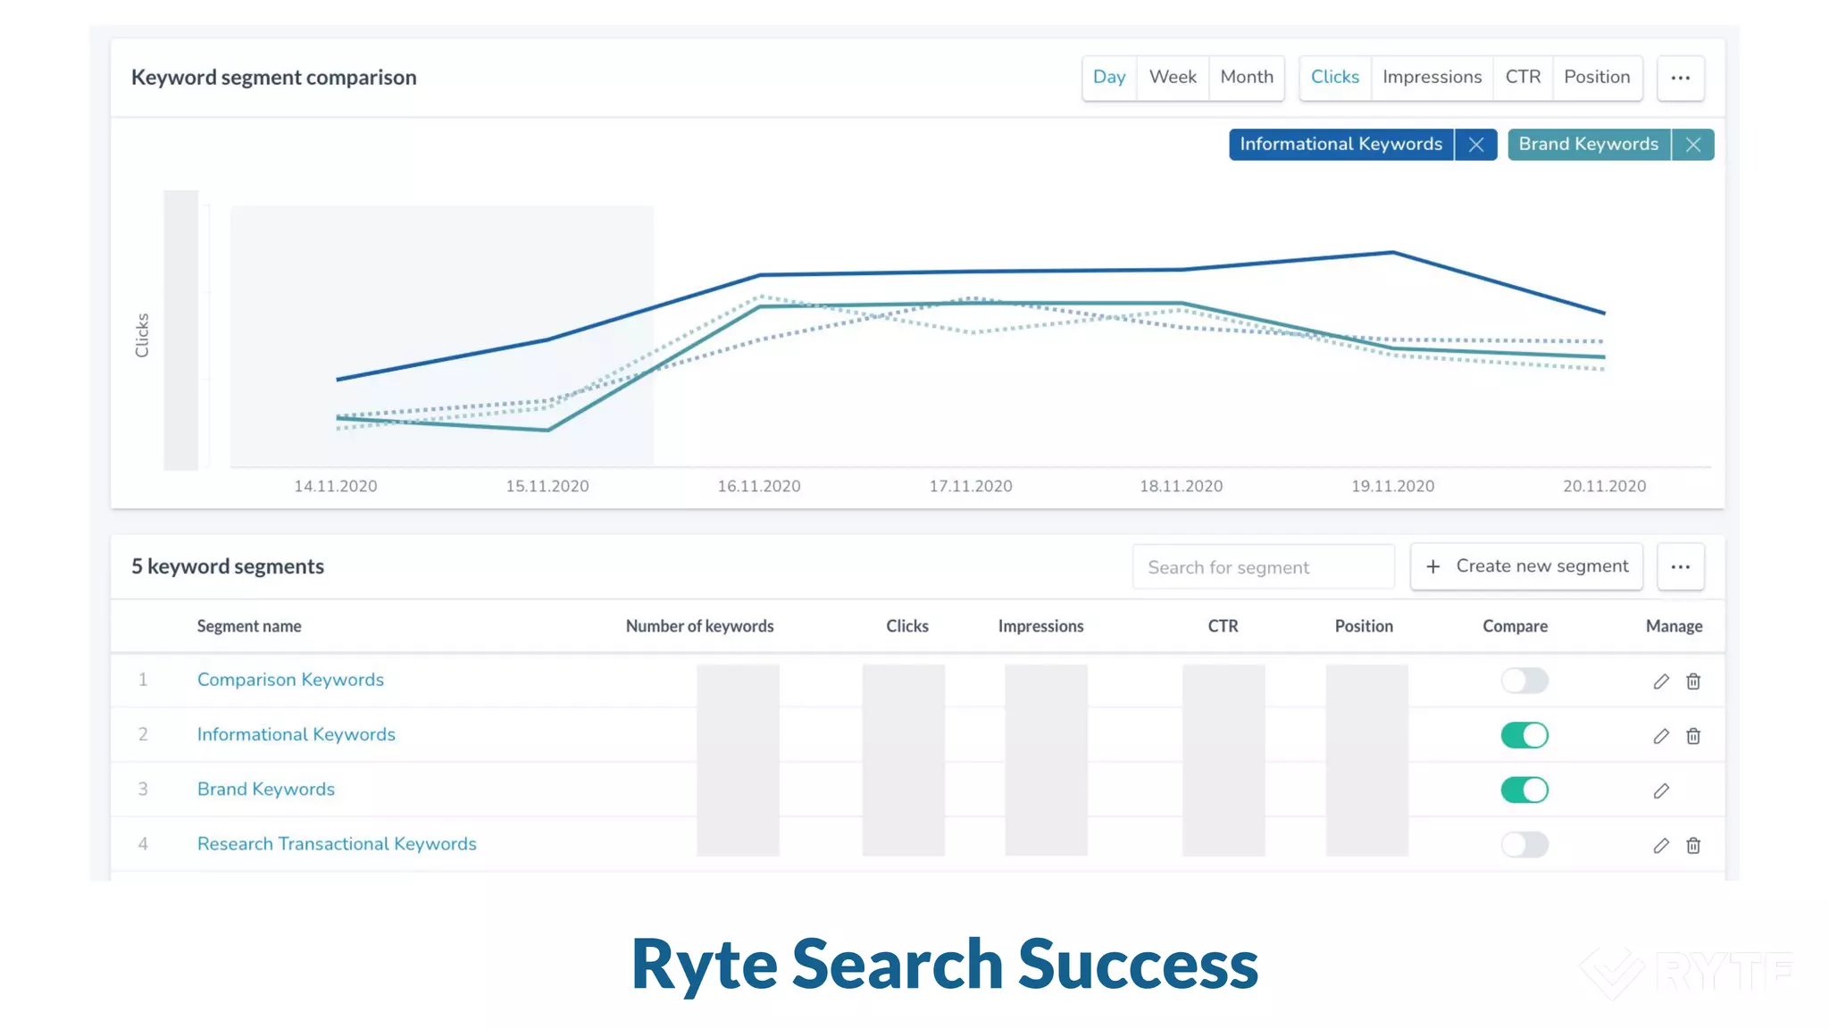Click the 16.11.2020 axis date label

(x=759, y=486)
